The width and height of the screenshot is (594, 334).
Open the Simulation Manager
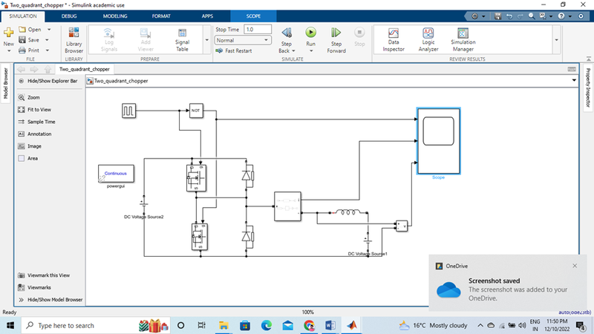click(x=463, y=40)
